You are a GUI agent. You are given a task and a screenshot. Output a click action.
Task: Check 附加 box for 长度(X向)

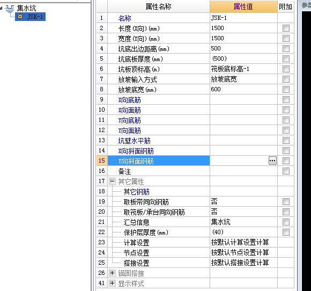click(286, 28)
